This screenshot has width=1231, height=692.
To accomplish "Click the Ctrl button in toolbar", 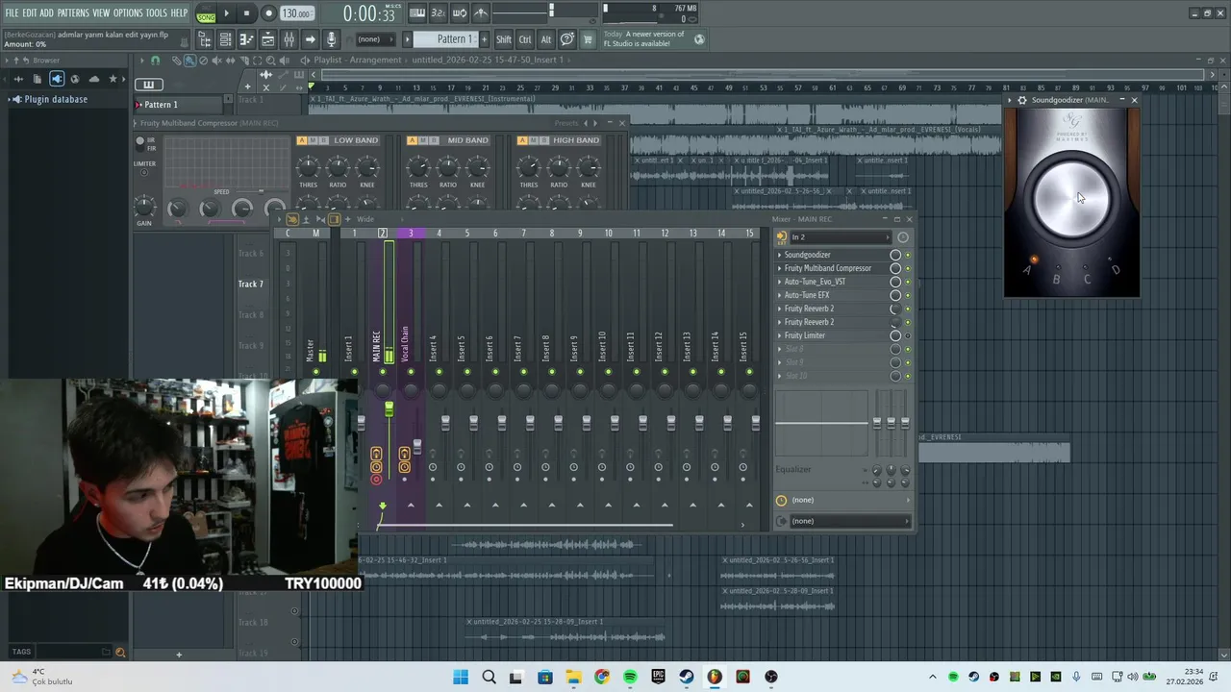I will pyautogui.click(x=525, y=39).
